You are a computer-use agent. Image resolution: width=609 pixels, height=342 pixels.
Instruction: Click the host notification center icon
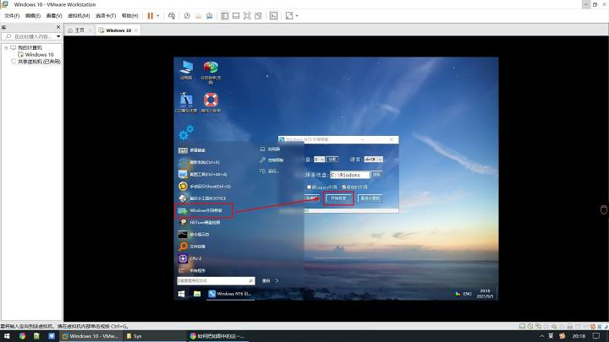pos(596,336)
